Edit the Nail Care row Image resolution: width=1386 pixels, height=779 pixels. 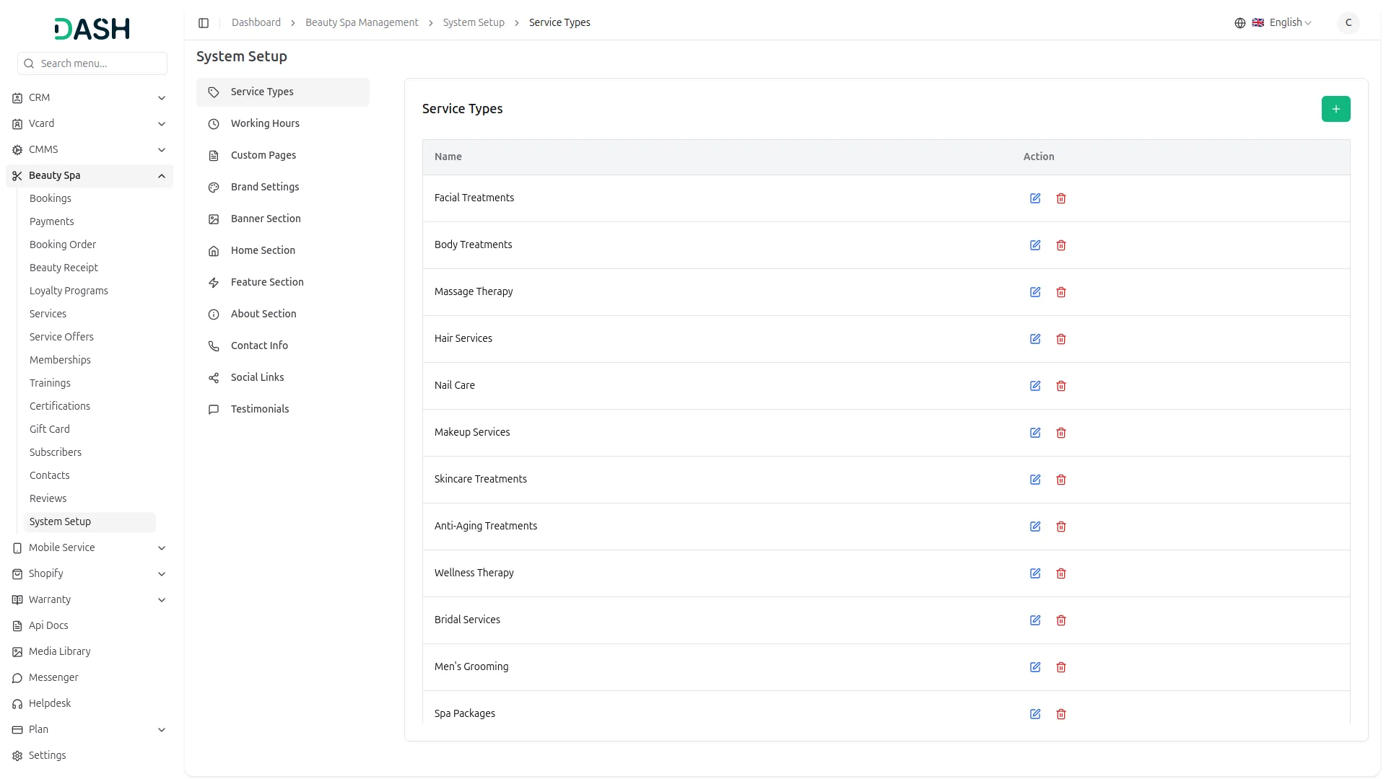click(1034, 386)
